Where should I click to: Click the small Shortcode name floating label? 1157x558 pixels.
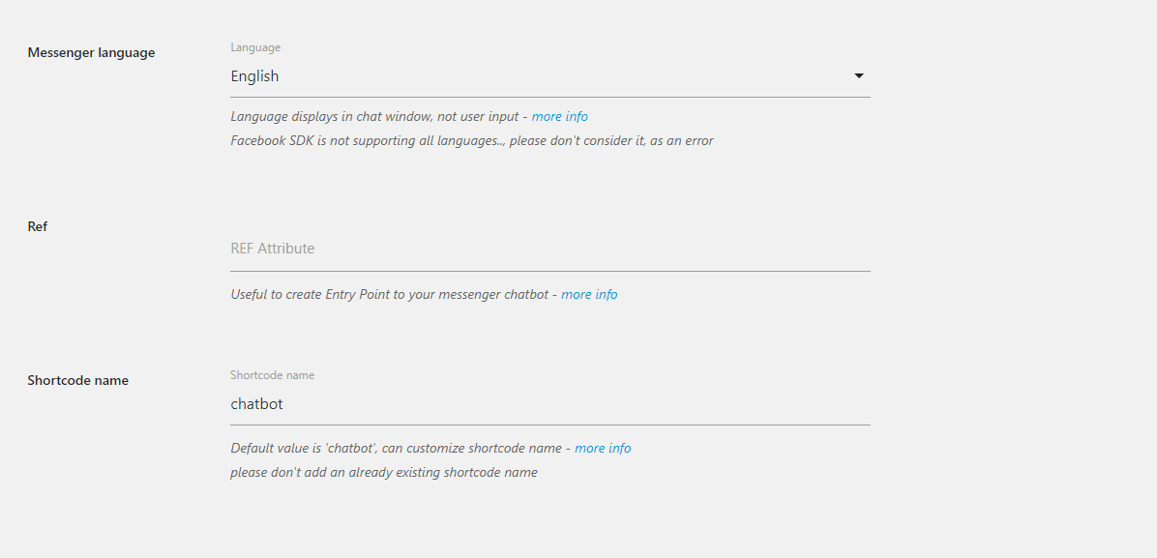[272, 375]
